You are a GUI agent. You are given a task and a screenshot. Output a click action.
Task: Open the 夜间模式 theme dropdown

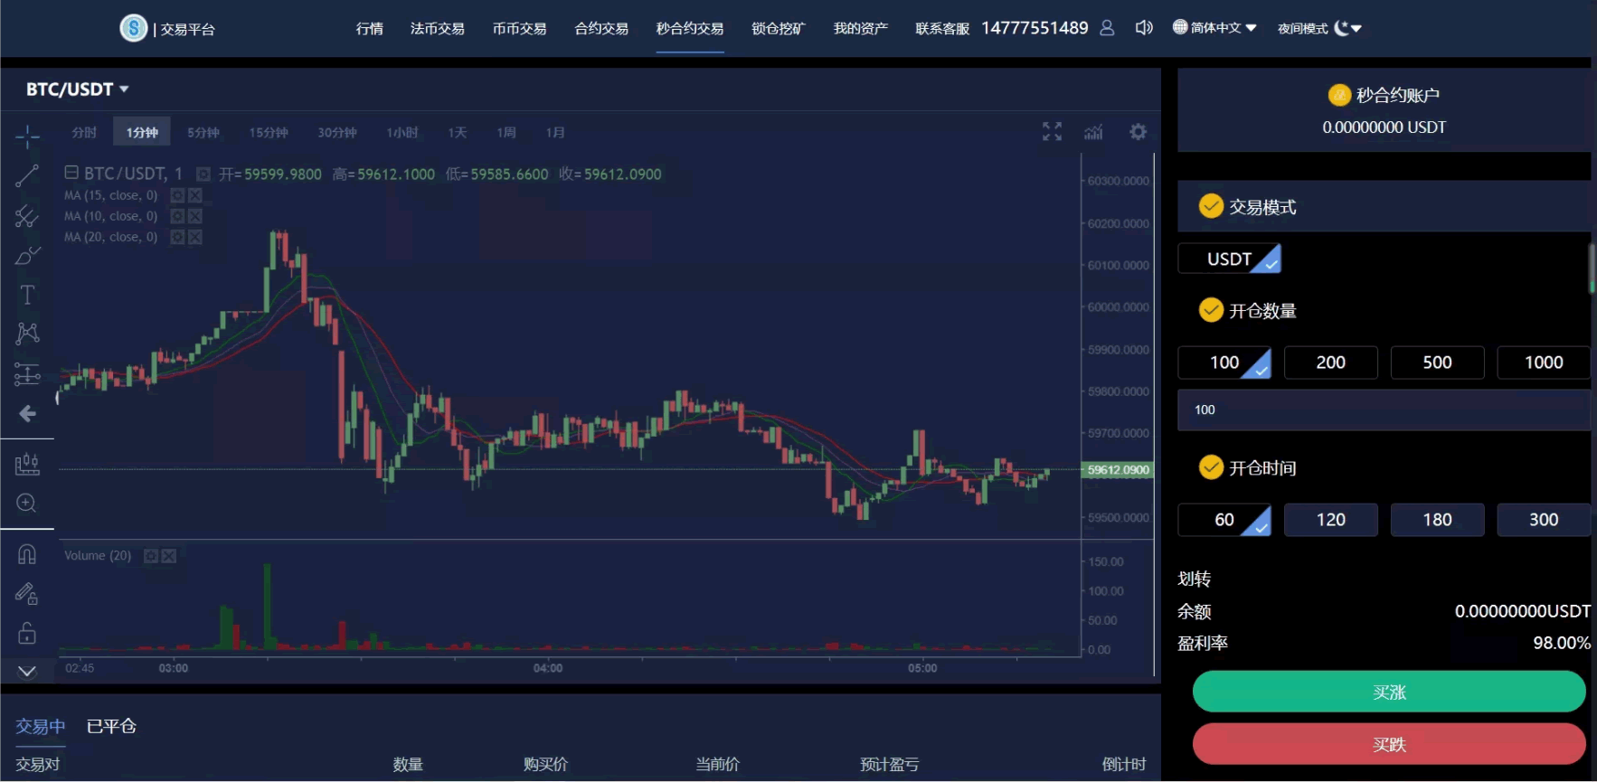tap(1319, 28)
